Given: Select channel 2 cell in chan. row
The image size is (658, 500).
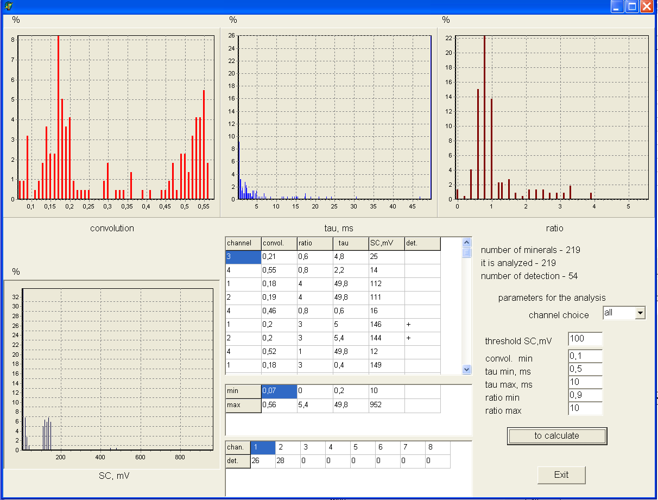Looking at the screenshot, I should 287,447.
